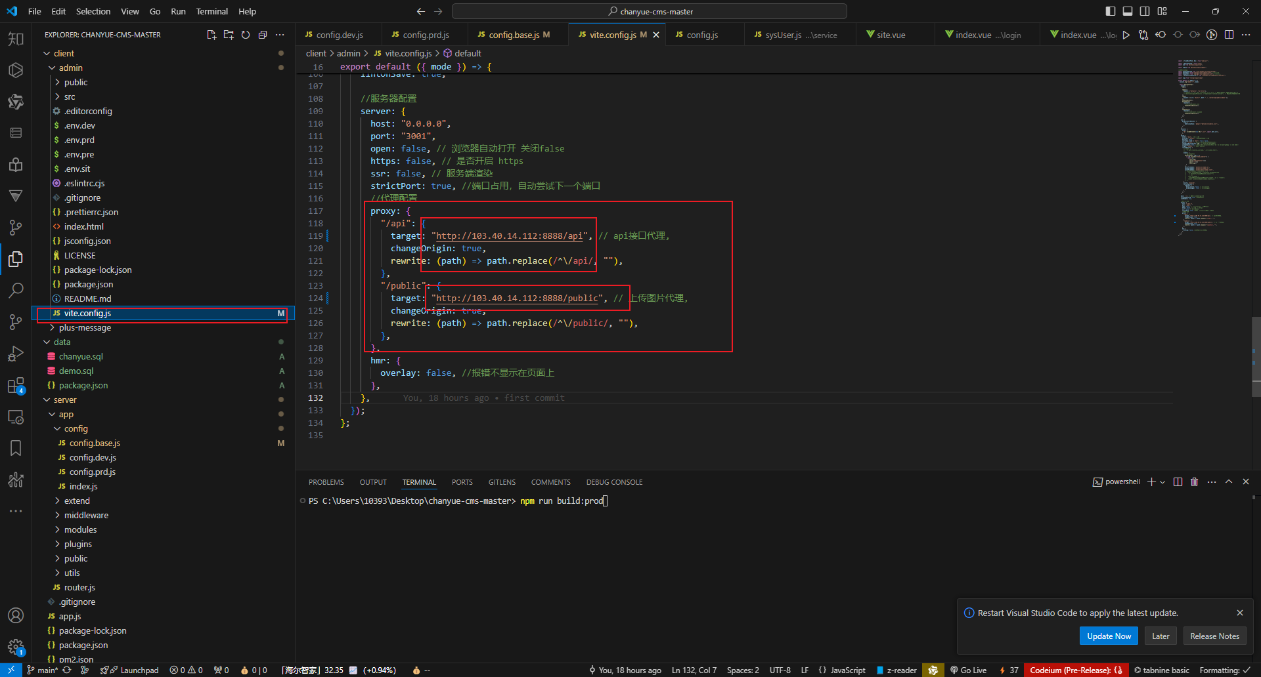Expand the middleware folder

click(x=86, y=515)
